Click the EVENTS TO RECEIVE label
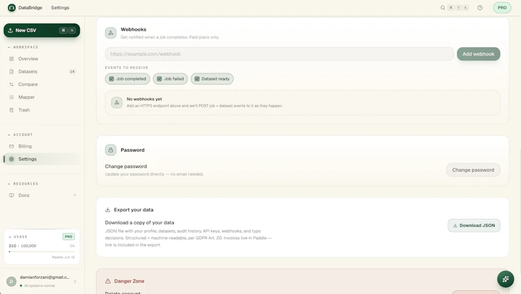The height and width of the screenshot is (294, 521). pos(126,68)
